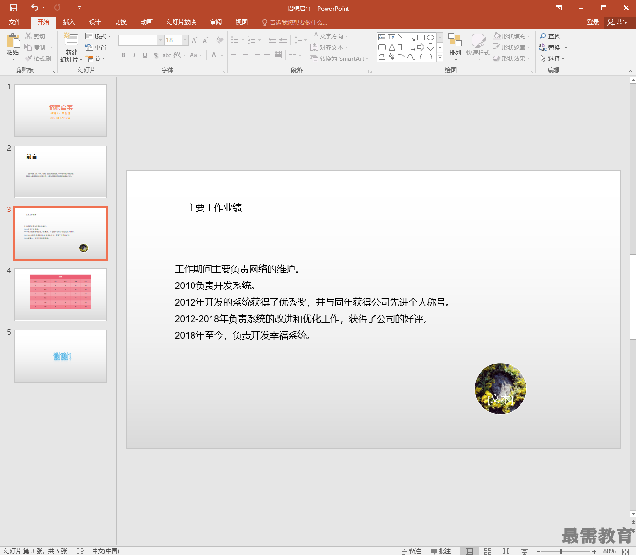The image size is (636, 555).
Task: Select slide 4 thumbnail with the pink table
Action: pos(60,295)
